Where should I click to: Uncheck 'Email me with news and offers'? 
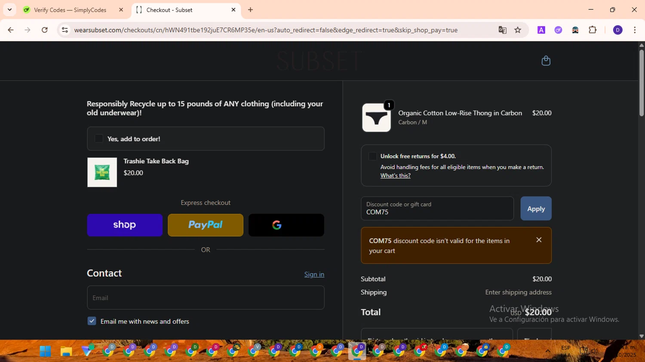tap(92, 321)
